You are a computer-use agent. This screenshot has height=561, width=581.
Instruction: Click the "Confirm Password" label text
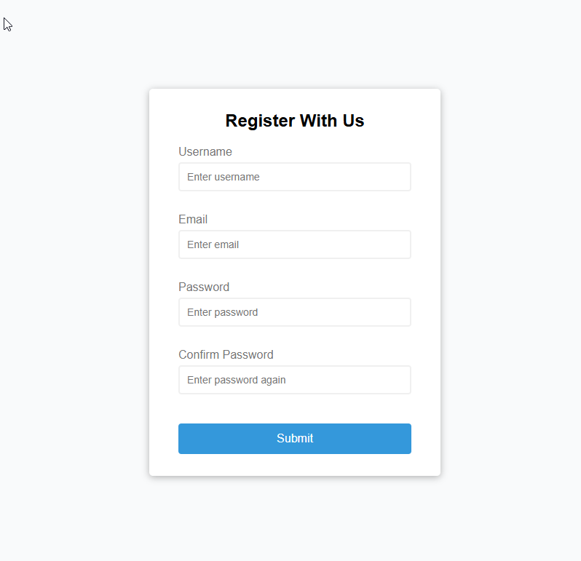point(226,354)
